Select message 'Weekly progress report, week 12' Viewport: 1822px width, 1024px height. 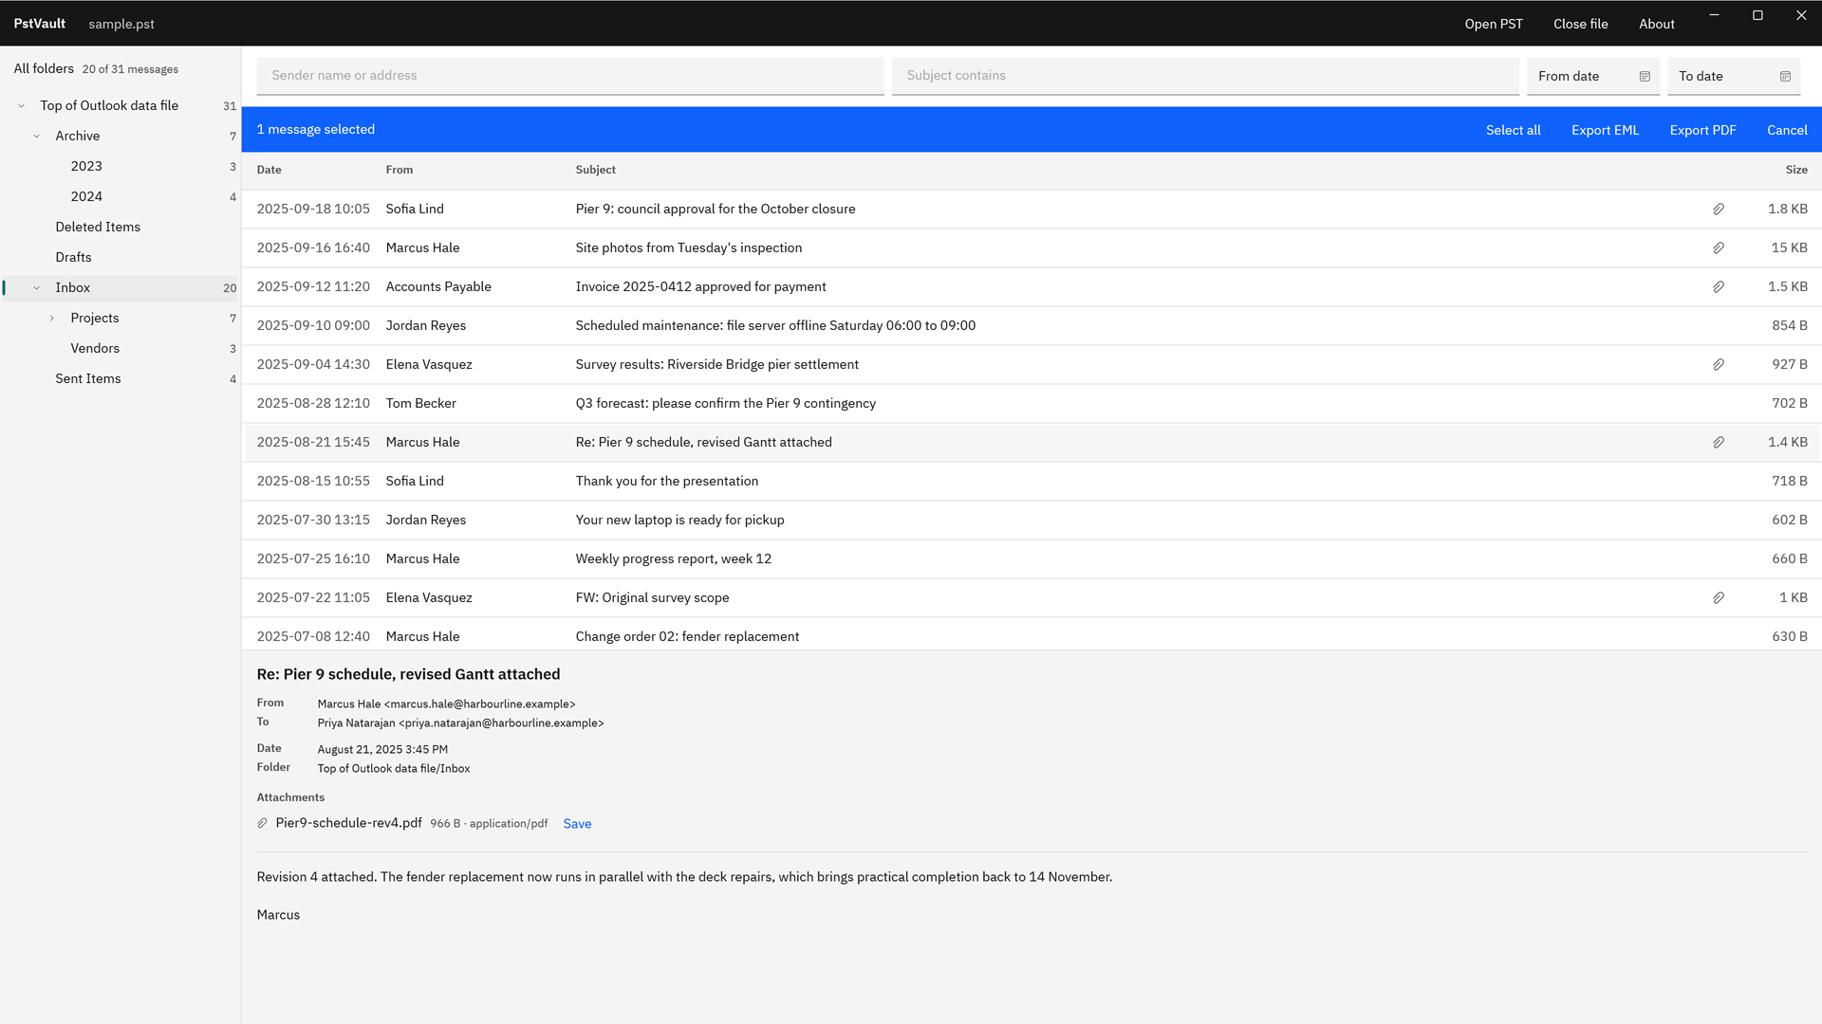(1032, 558)
